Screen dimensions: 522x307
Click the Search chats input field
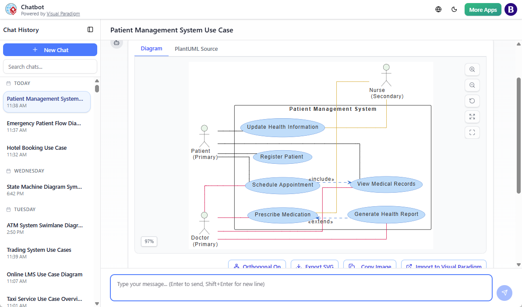50,66
